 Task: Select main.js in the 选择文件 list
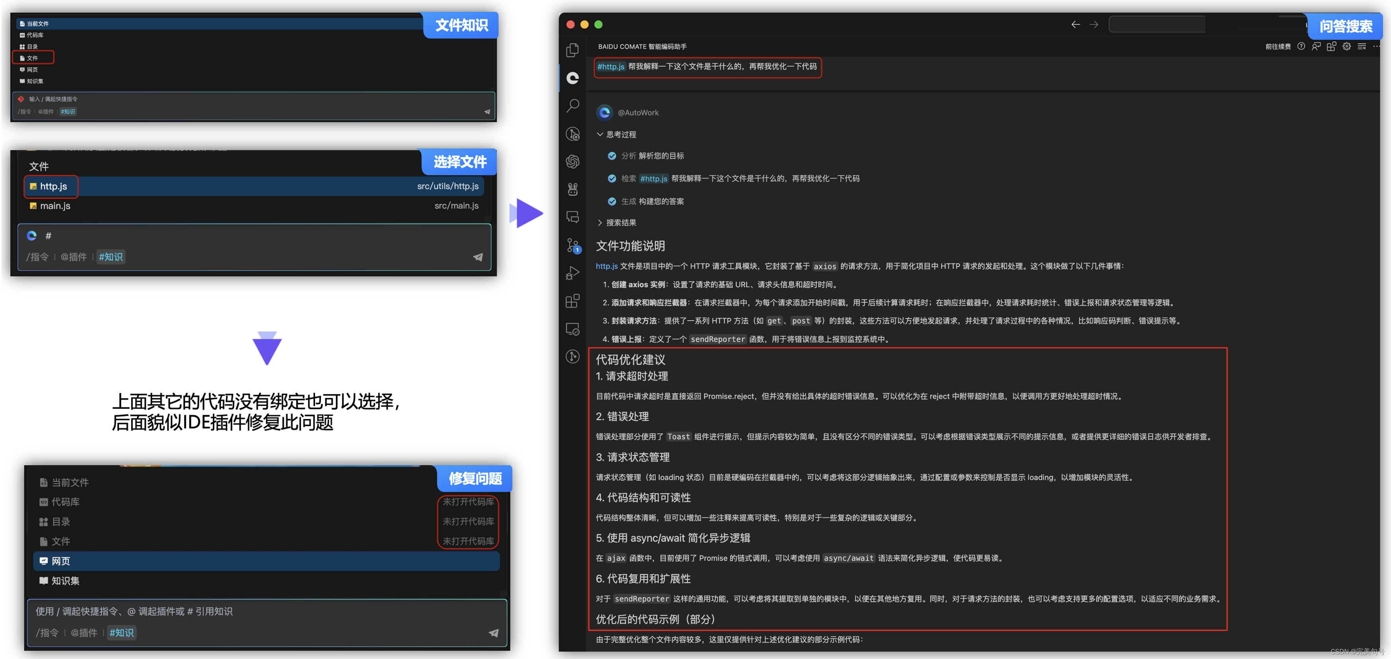pyautogui.click(x=254, y=205)
